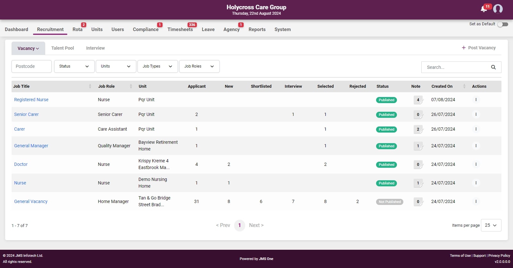Open actions menu for General Vacancy row

coord(476,201)
